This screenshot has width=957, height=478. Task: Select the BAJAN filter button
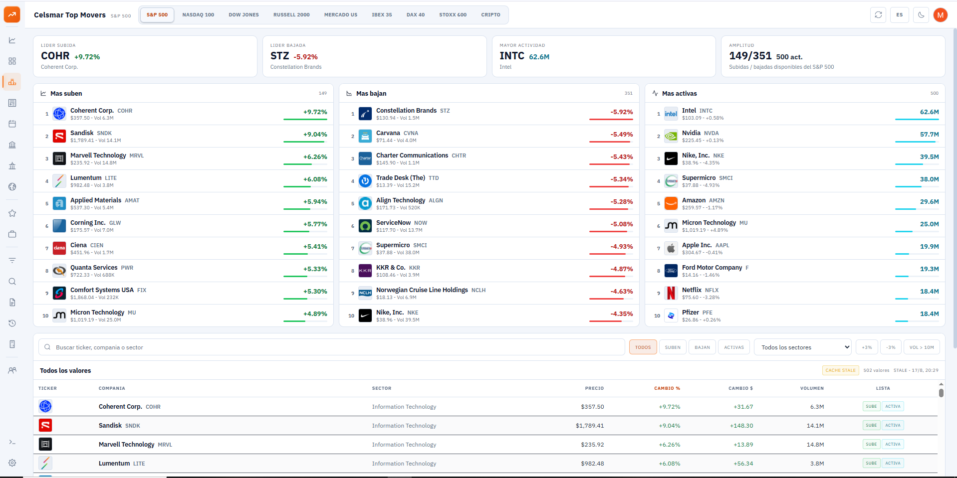(702, 347)
